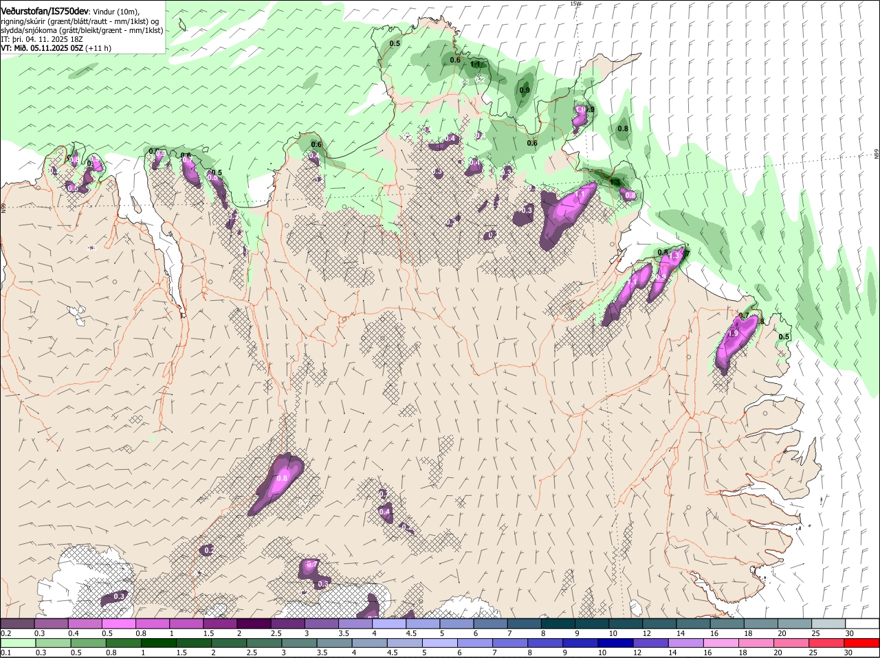The width and height of the screenshot is (880, 658).
Task: Click the 'slydda/snjókoma' legend description line
Action: pyautogui.click(x=82, y=30)
